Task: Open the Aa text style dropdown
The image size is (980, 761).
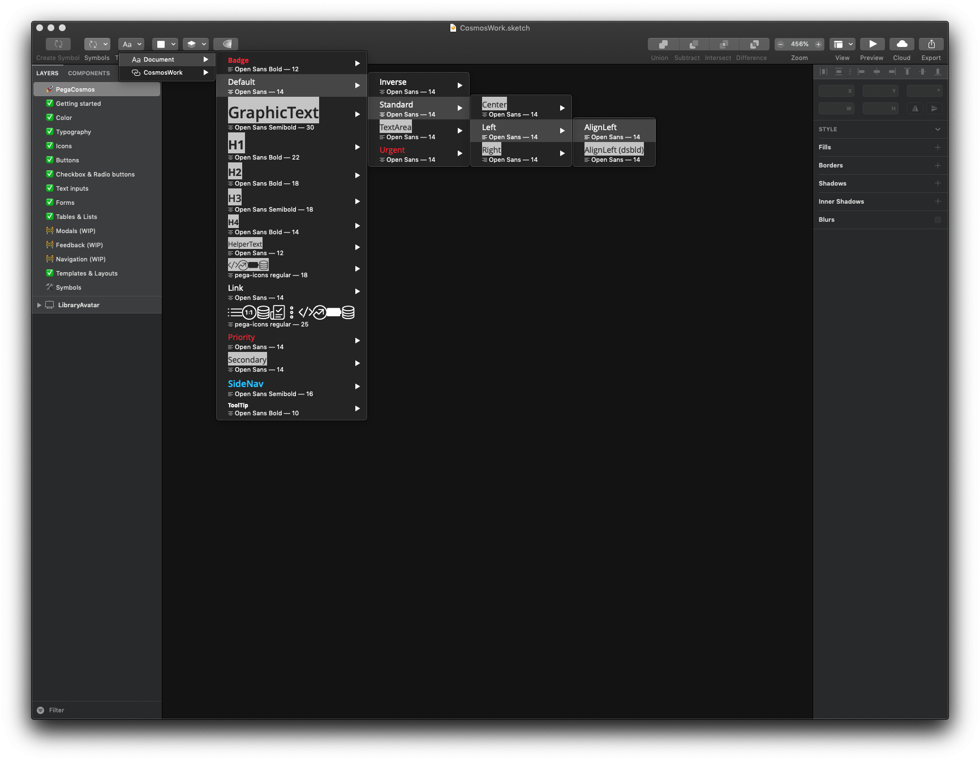Action: tap(131, 44)
